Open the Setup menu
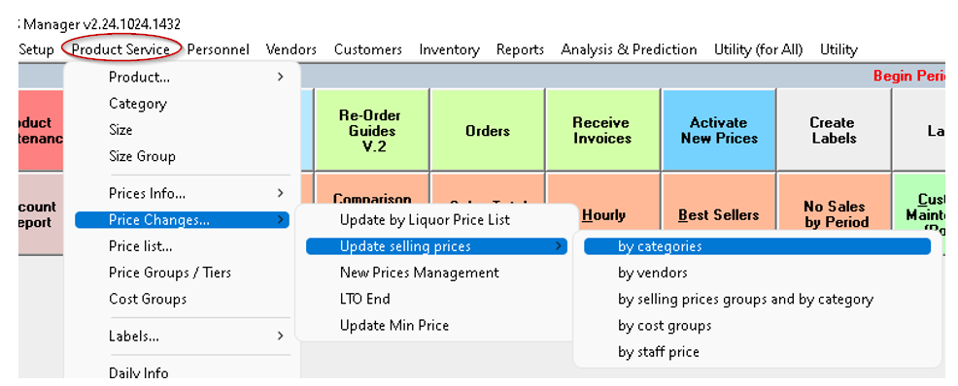Viewport: 958px width, 386px height. click(x=37, y=49)
